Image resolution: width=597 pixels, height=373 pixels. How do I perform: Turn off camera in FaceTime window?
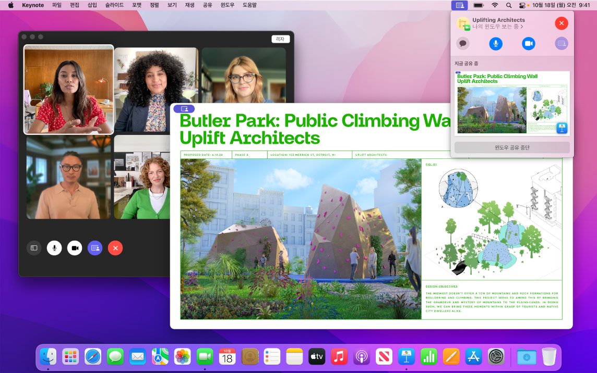pyautogui.click(x=75, y=248)
